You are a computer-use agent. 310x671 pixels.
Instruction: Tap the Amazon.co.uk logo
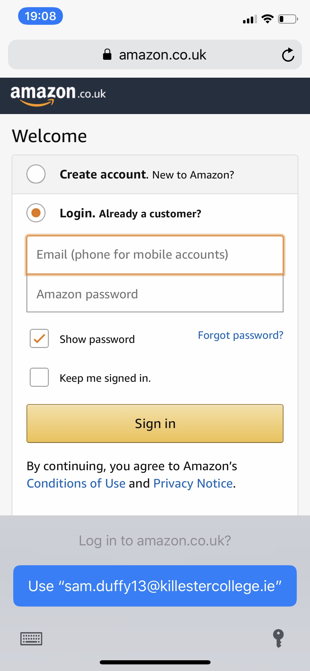click(58, 95)
